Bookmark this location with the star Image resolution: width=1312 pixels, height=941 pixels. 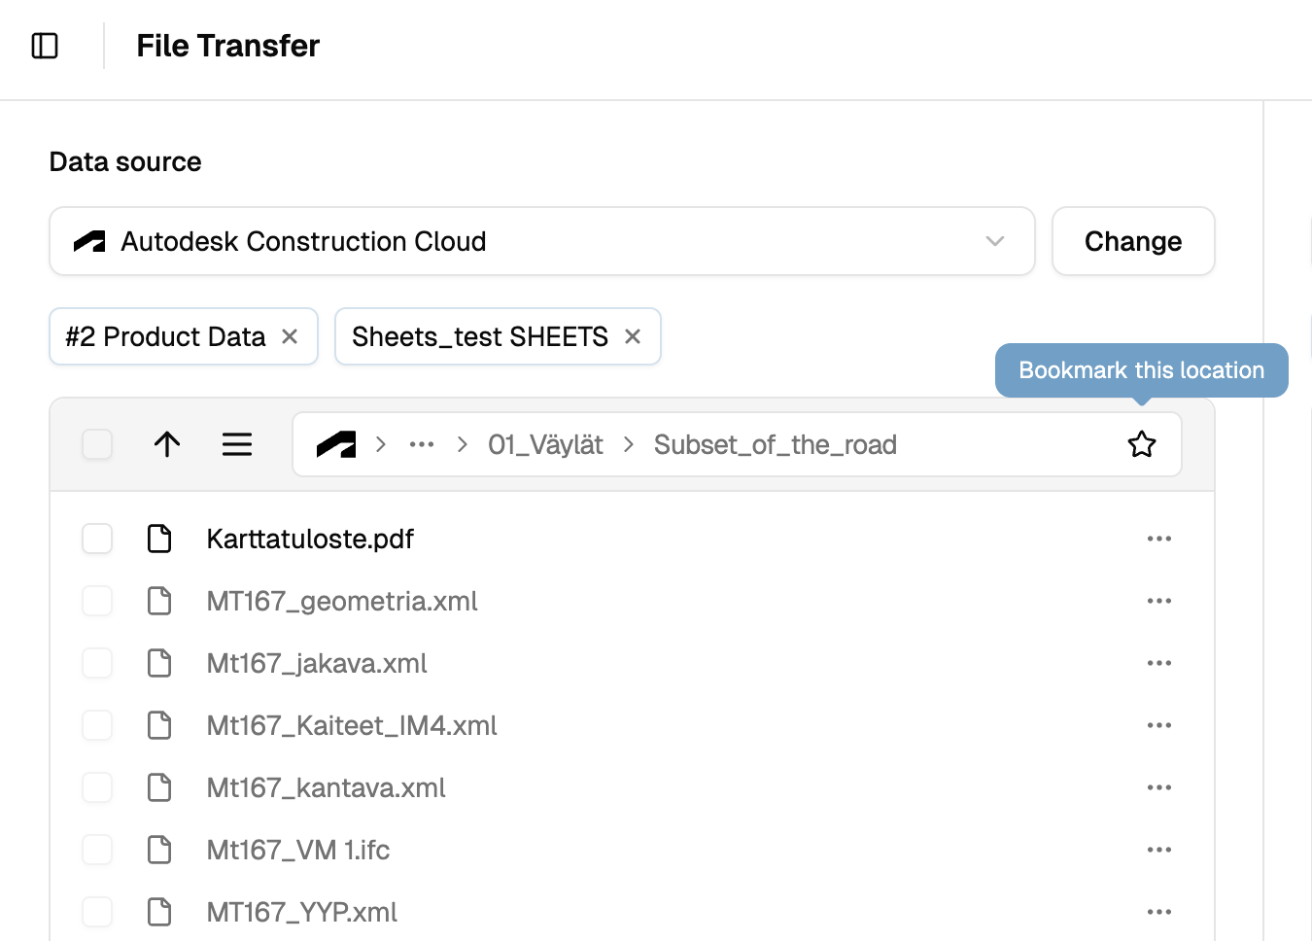[x=1142, y=444]
